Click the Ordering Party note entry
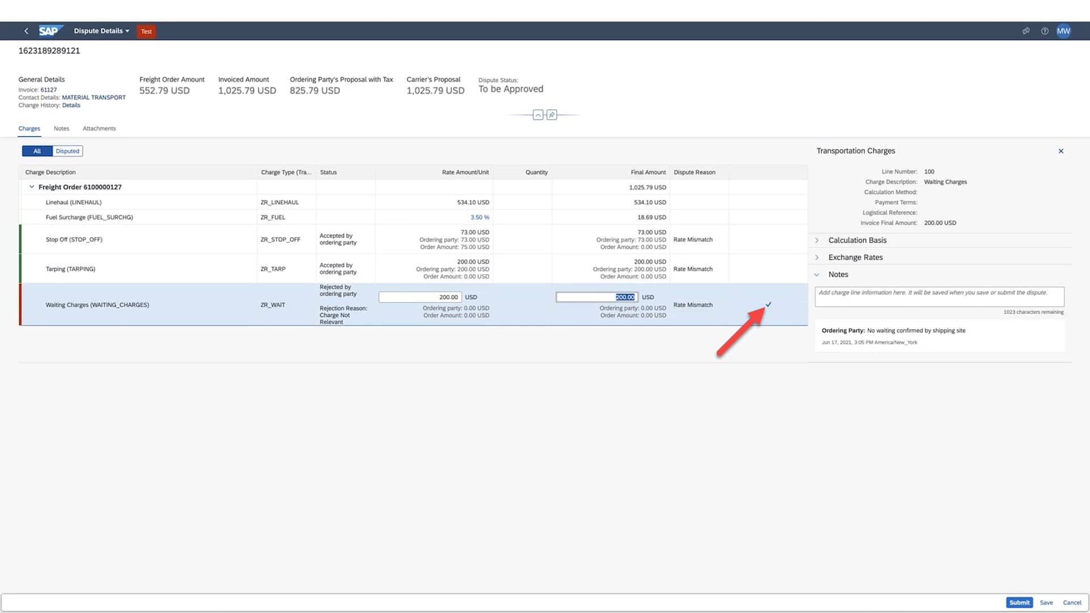The height and width of the screenshot is (613, 1090). tap(940, 336)
